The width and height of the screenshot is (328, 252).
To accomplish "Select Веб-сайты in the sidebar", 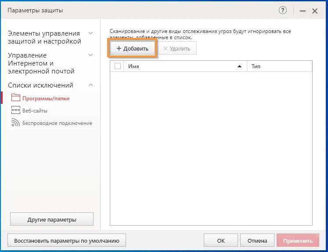I will point(35,110).
